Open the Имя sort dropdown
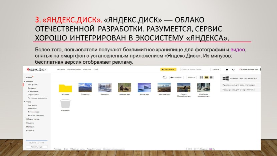 pos(192,77)
